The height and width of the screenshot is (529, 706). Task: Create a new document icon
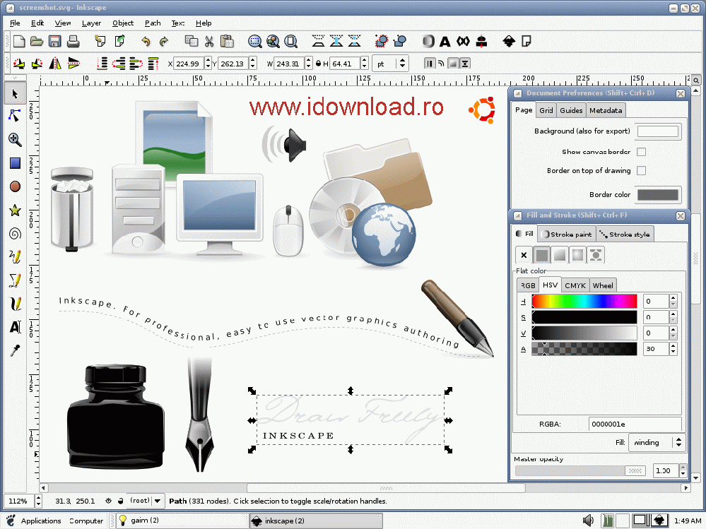(19, 42)
